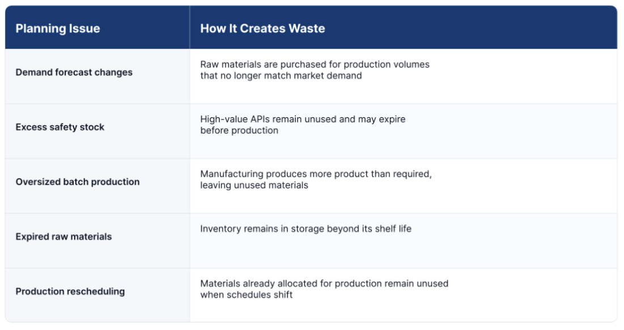Click the "High-value APIs remain unused" text
The width and height of the screenshot is (624, 330).
[268, 119]
